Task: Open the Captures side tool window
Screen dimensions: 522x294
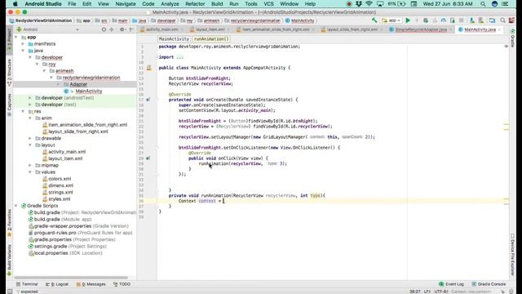Action: pyautogui.click(x=9, y=105)
